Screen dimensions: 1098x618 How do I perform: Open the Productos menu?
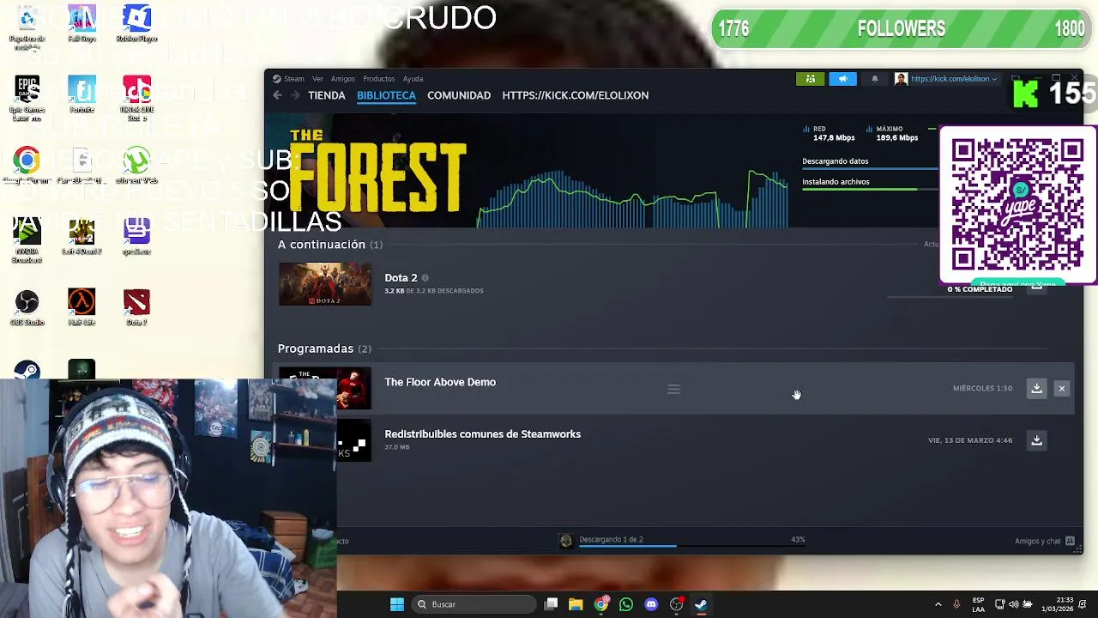click(378, 79)
